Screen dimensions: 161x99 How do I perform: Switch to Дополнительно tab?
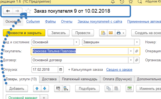tap(148, 79)
